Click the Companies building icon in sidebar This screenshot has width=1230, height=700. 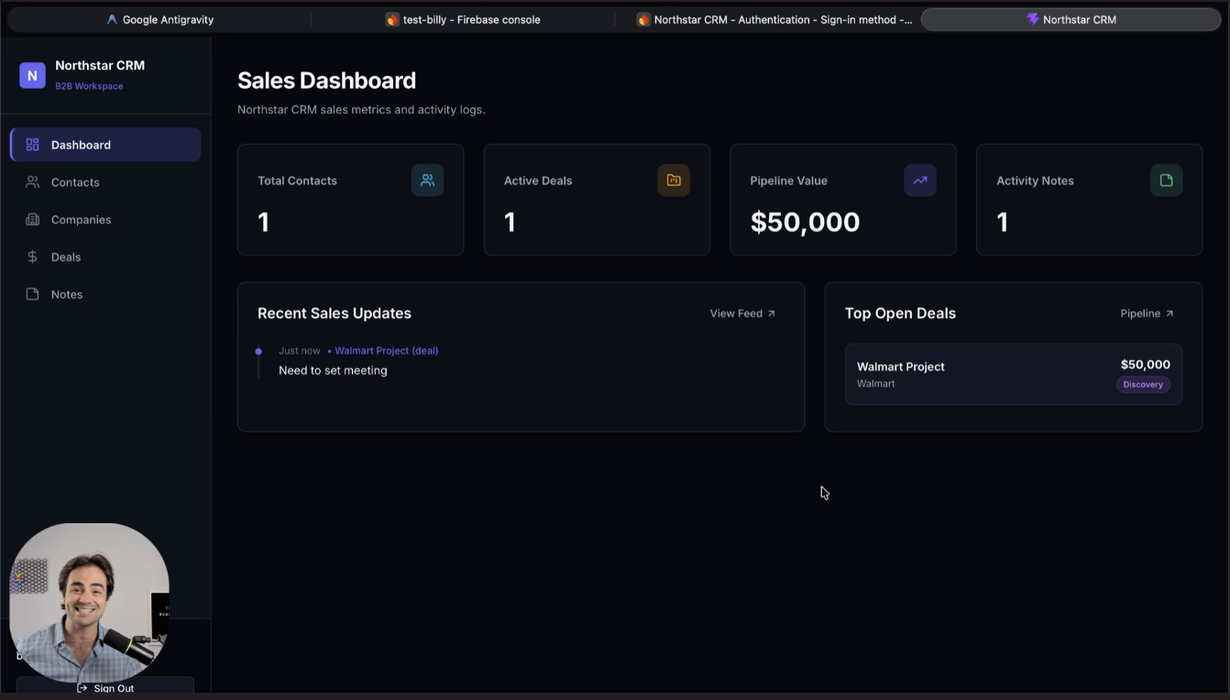pos(32,220)
